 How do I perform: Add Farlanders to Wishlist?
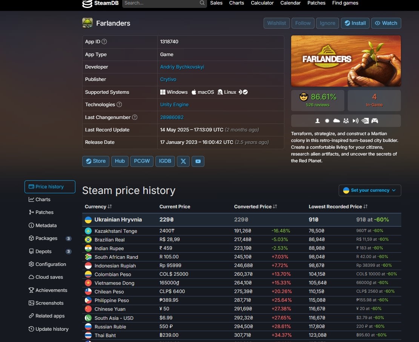pyautogui.click(x=276, y=23)
